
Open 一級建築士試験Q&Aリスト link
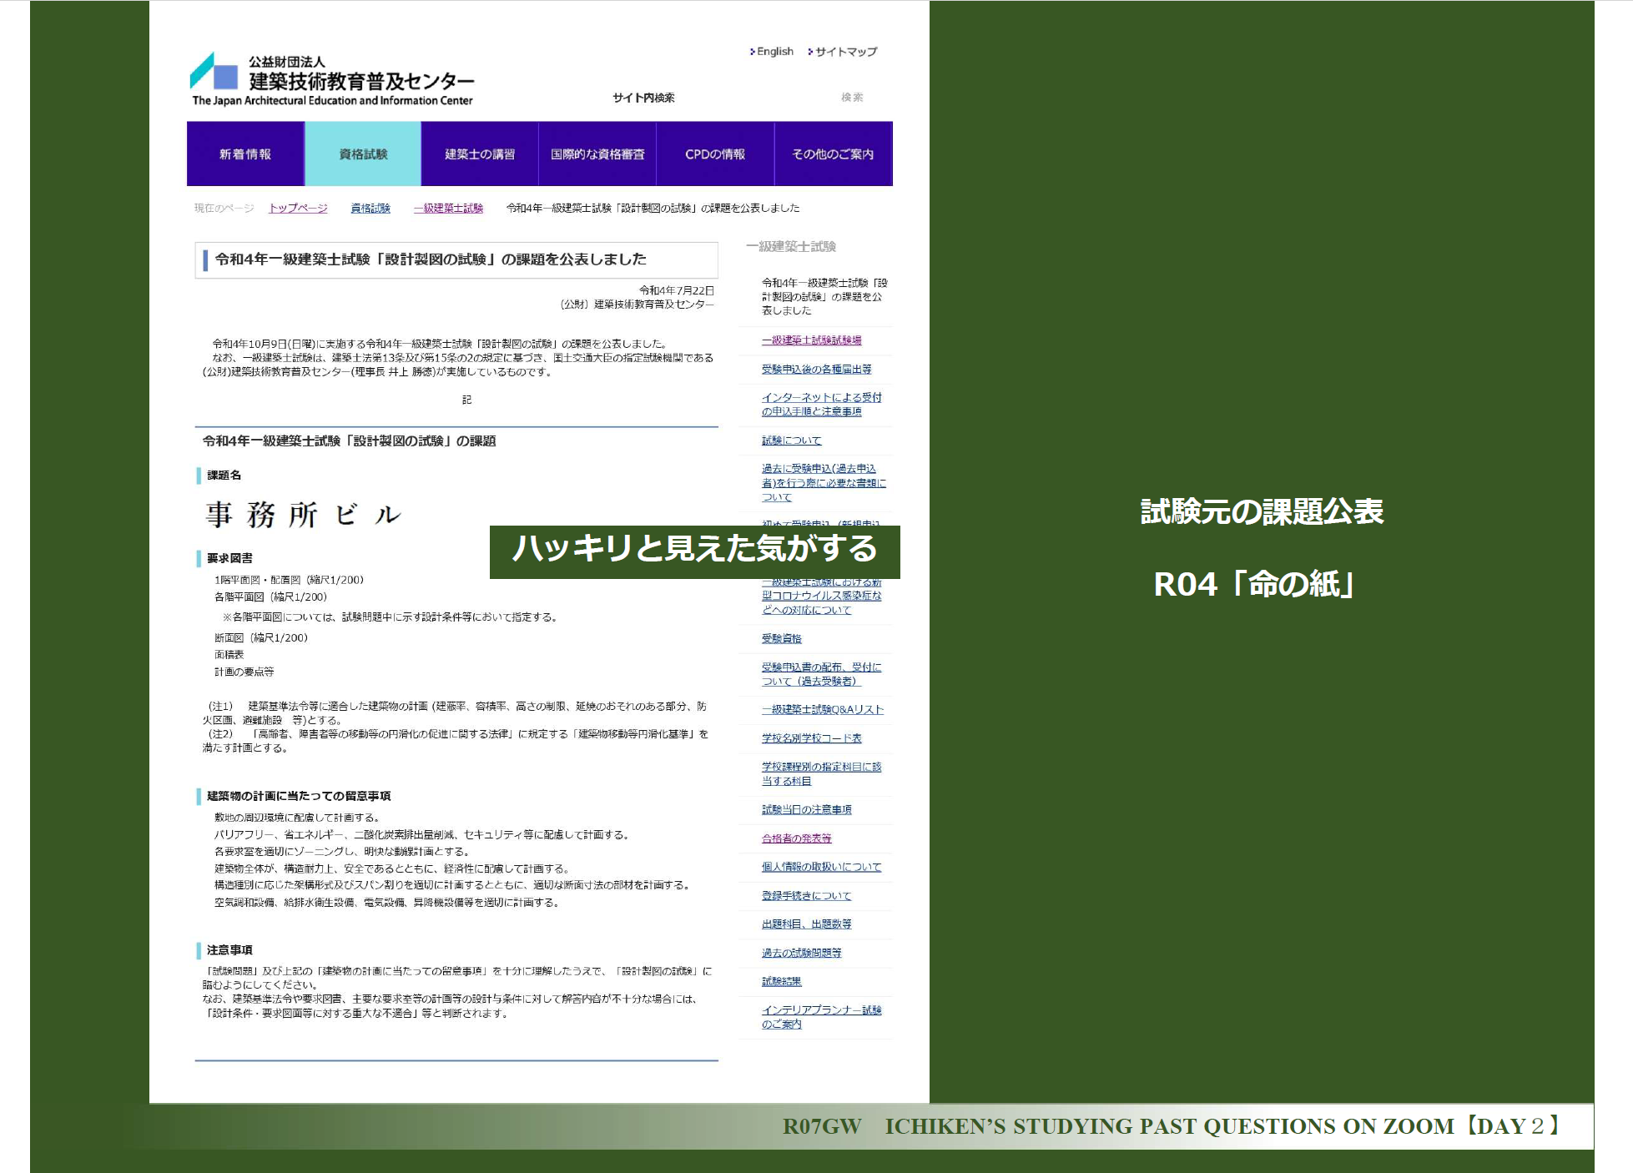[x=822, y=710]
